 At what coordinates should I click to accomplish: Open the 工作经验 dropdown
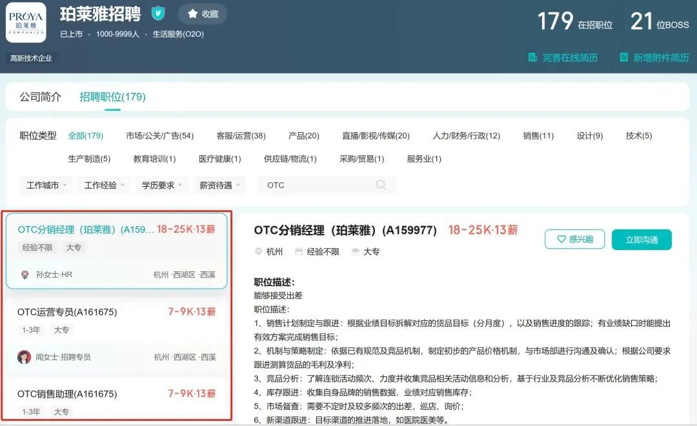104,185
